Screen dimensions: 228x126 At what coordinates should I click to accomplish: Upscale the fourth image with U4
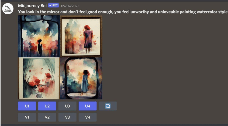[88, 106]
